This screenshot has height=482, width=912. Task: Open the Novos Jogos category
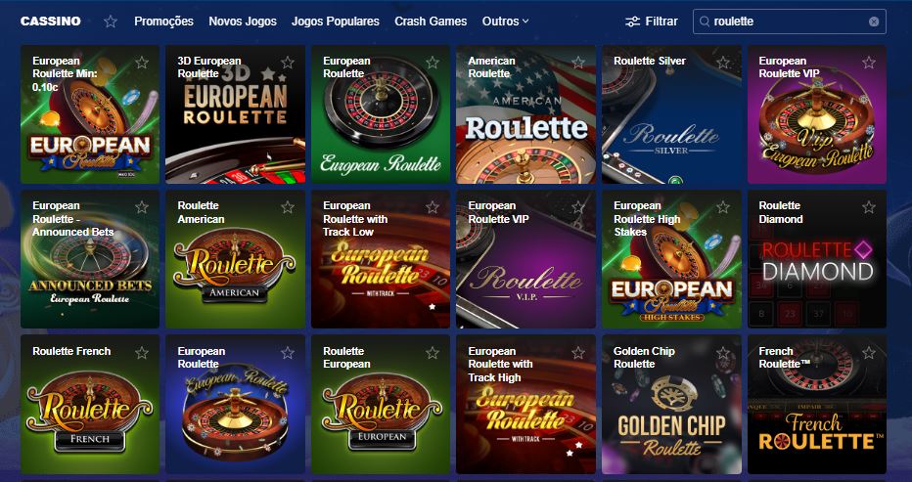click(x=243, y=22)
